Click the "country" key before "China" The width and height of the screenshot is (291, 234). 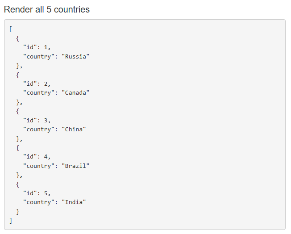coord(39,130)
